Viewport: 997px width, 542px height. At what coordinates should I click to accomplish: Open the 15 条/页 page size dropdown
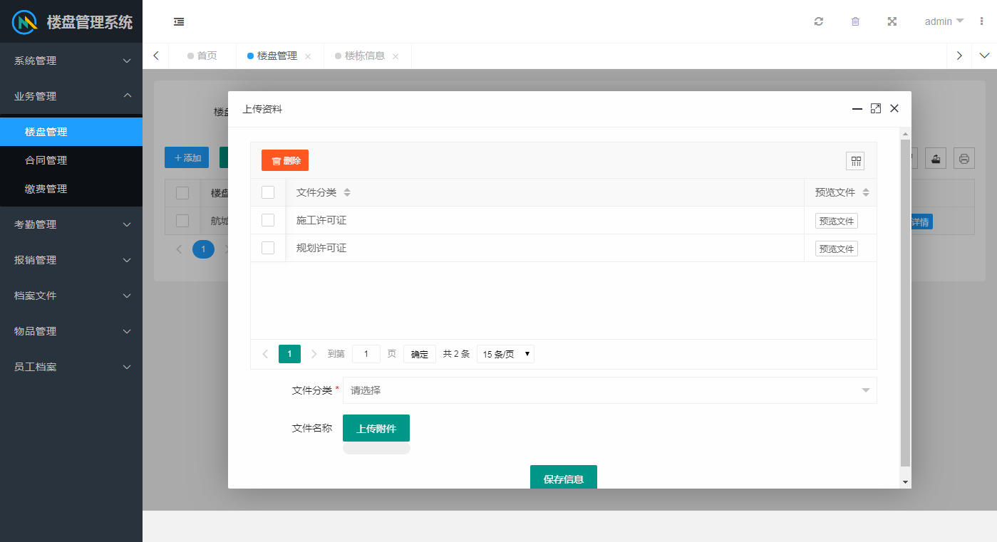pyautogui.click(x=505, y=354)
